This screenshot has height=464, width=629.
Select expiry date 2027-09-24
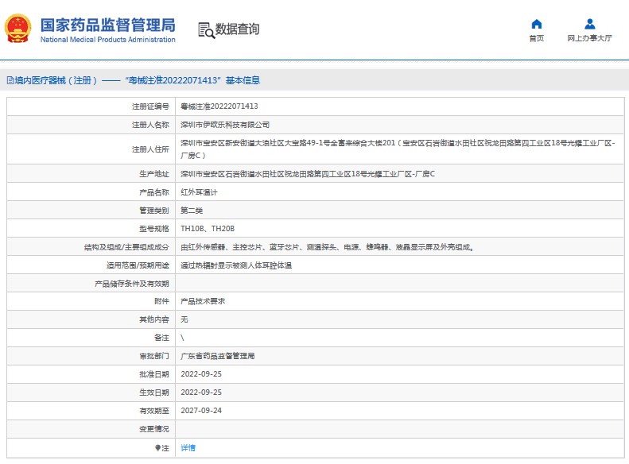(201, 410)
